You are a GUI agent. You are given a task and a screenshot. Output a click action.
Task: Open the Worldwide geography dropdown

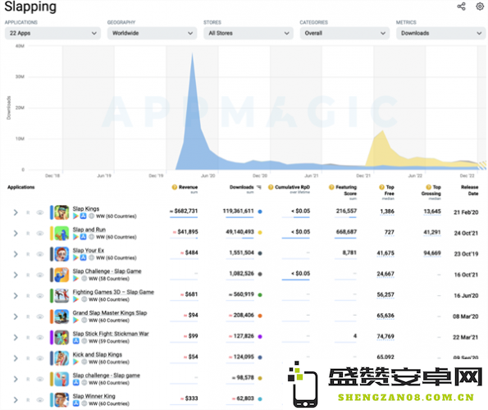pyautogui.click(x=152, y=33)
